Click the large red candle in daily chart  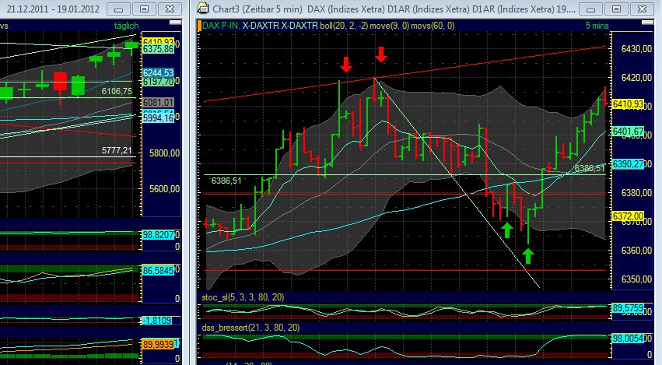coord(60,81)
